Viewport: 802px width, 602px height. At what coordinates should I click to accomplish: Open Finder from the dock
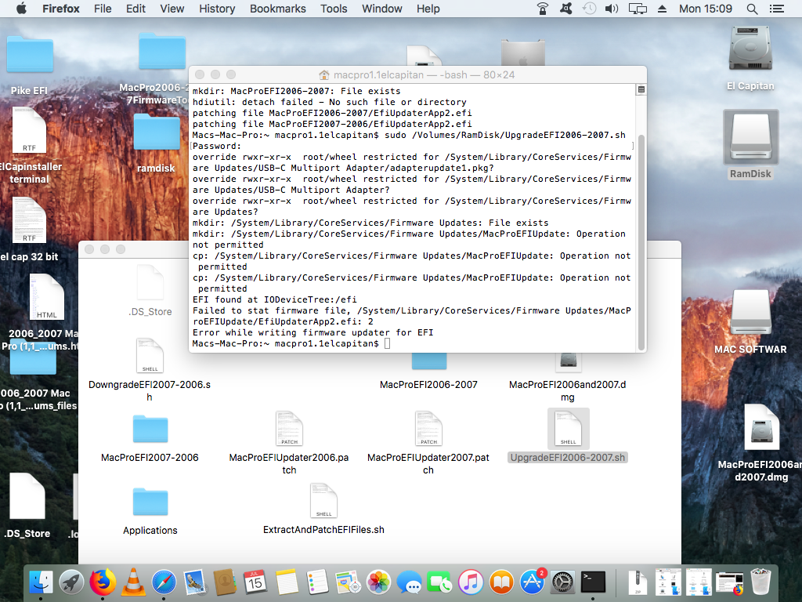41,582
